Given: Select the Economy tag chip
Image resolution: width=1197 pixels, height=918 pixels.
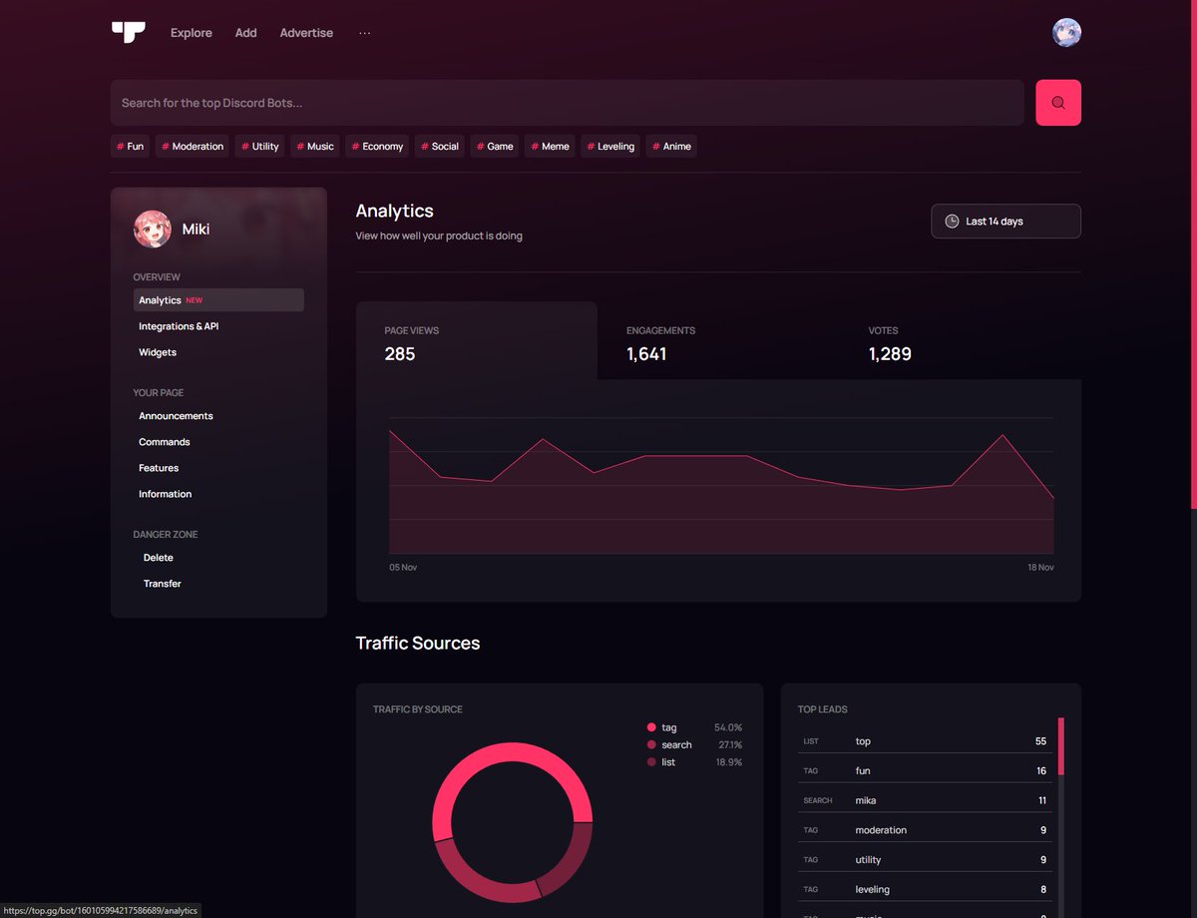Looking at the screenshot, I should 378,147.
